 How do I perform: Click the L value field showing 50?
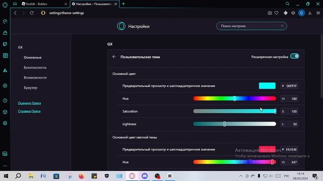[x=289, y=124]
